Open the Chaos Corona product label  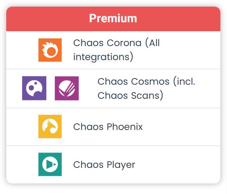pos(116,50)
